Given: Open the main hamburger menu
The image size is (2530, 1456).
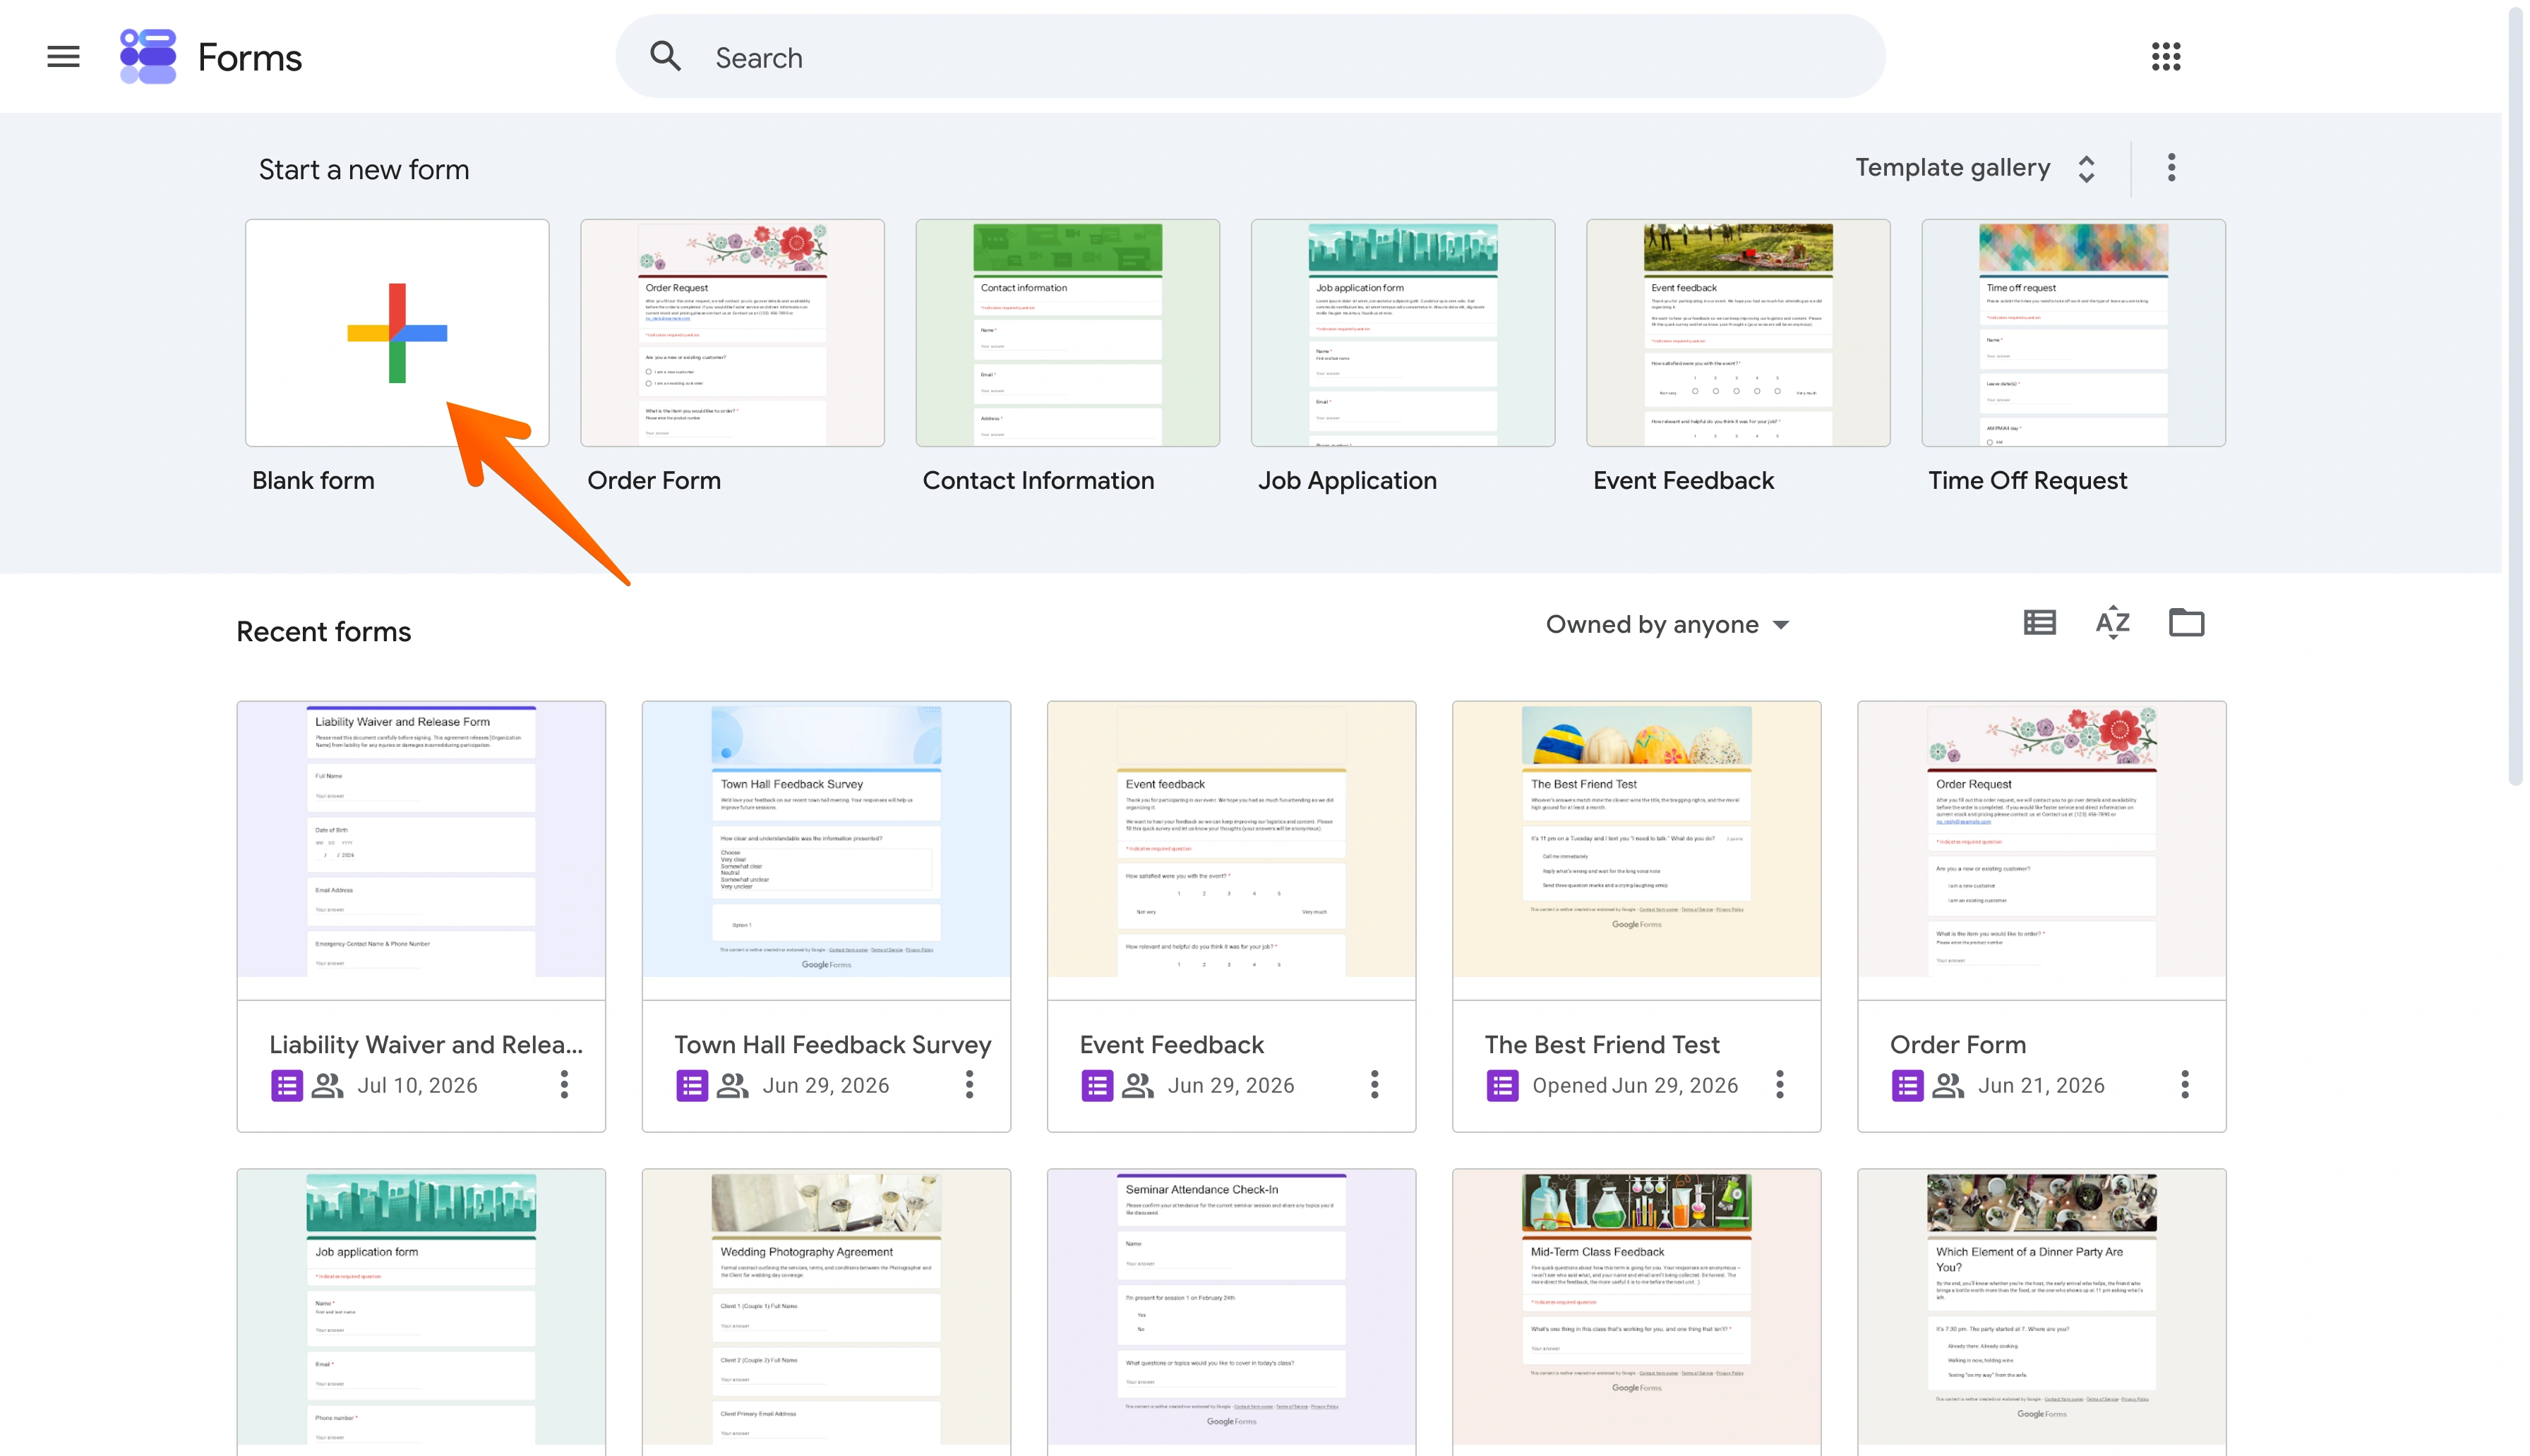Looking at the screenshot, I should point(63,57).
